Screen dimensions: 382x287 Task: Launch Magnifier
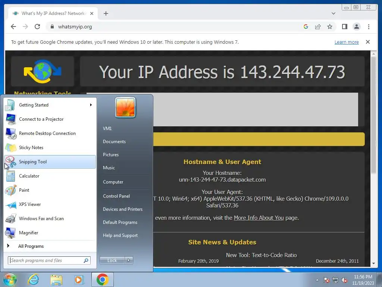[x=50, y=232]
